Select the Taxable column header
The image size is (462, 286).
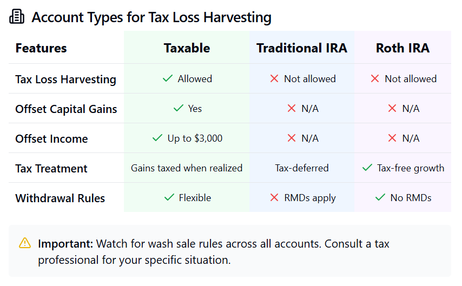pyautogui.click(x=187, y=48)
